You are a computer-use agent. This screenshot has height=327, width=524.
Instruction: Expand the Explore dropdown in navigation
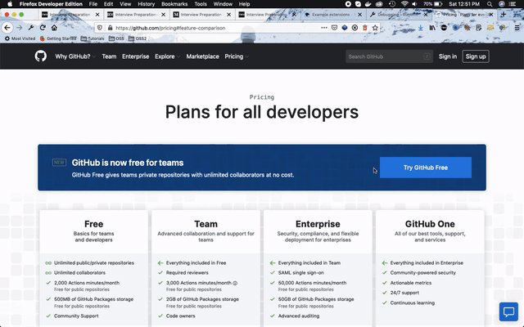tap(167, 56)
